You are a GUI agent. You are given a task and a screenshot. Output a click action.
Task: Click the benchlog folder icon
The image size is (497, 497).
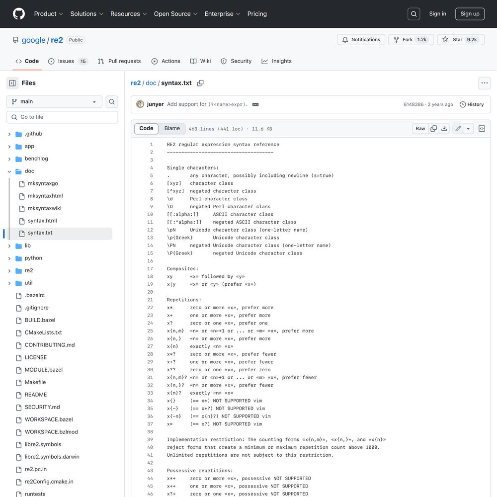(x=19, y=159)
